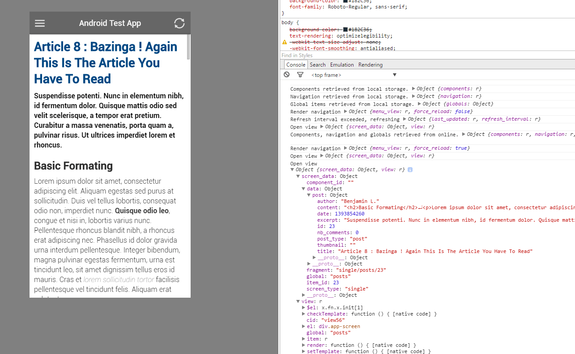
Task: Select the title property's red string value
Action: tap(435, 251)
